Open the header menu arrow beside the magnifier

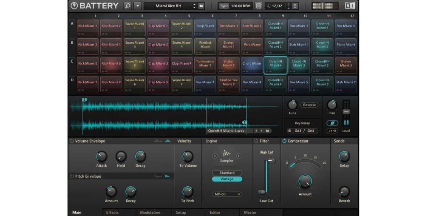click(x=138, y=6)
